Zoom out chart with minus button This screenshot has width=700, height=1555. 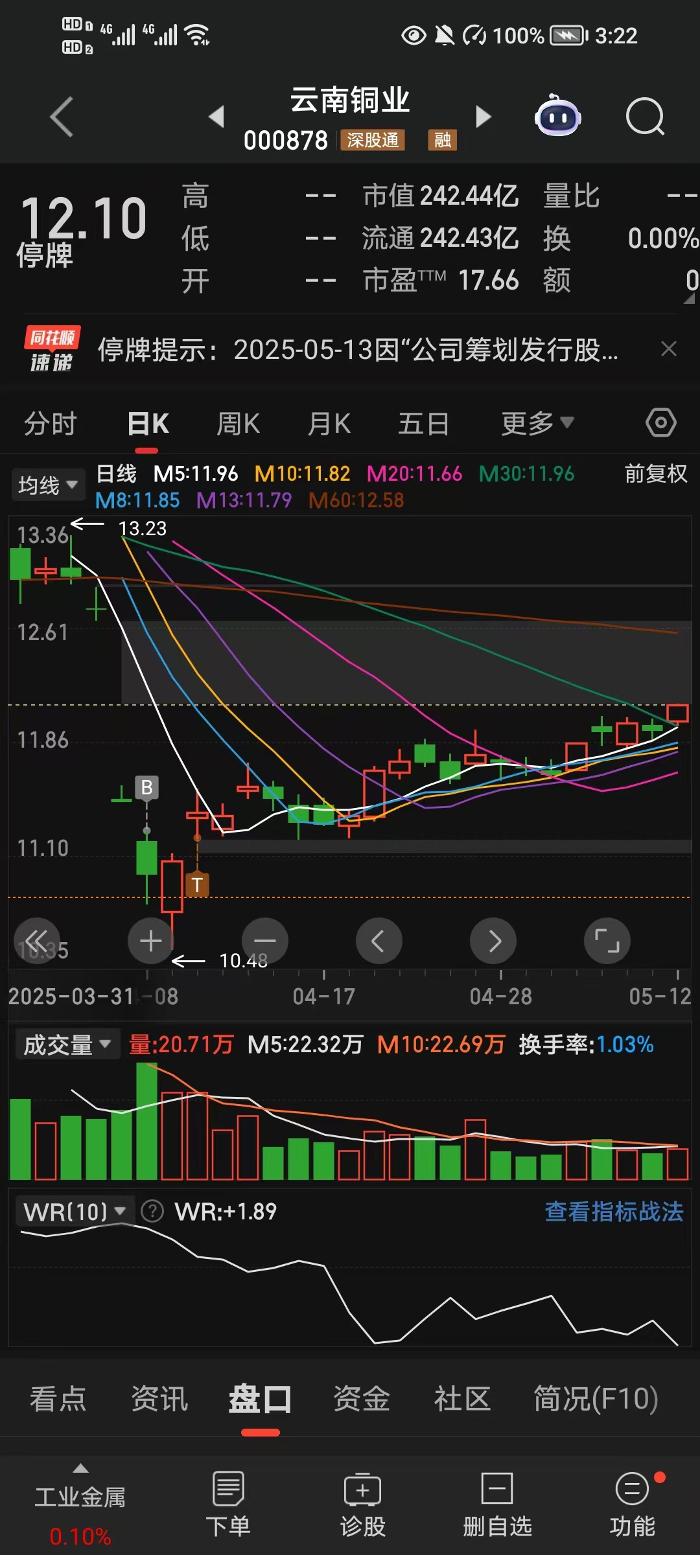coord(264,941)
